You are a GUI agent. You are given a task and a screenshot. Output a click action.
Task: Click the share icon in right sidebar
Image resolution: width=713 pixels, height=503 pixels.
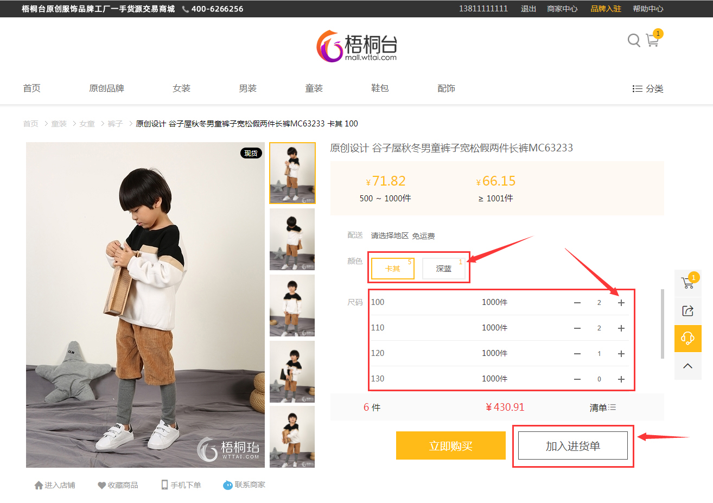coord(687,311)
